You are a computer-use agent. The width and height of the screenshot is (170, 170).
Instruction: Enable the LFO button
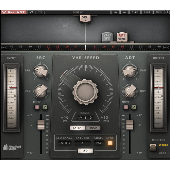pyautogui.click(x=85, y=151)
